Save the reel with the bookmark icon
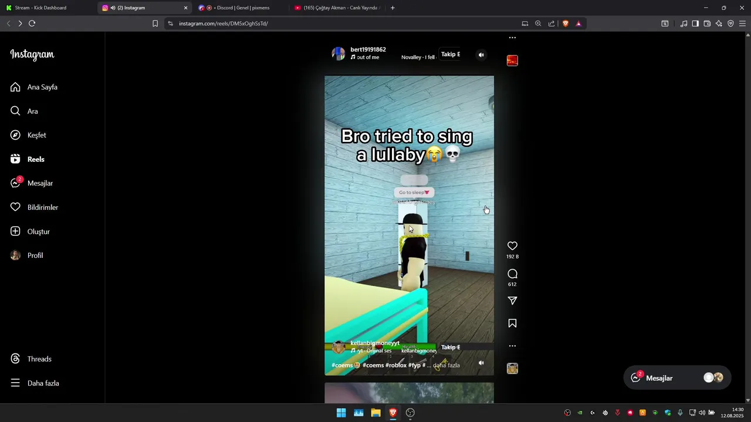 (512, 324)
